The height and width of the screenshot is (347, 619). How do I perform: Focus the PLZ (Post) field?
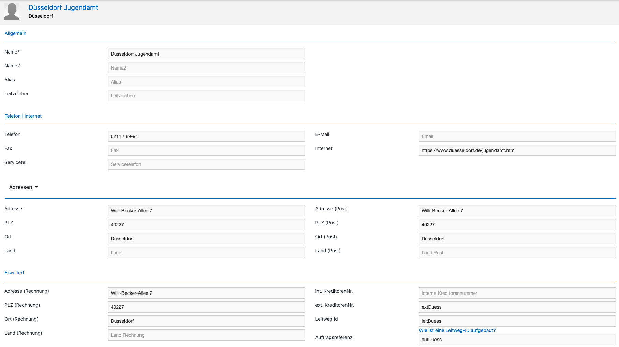coord(517,225)
